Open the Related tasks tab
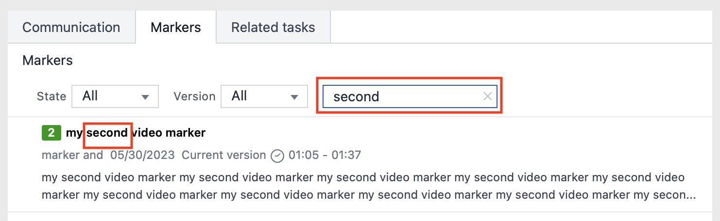Image resolution: width=720 pixels, height=221 pixels. click(273, 27)
